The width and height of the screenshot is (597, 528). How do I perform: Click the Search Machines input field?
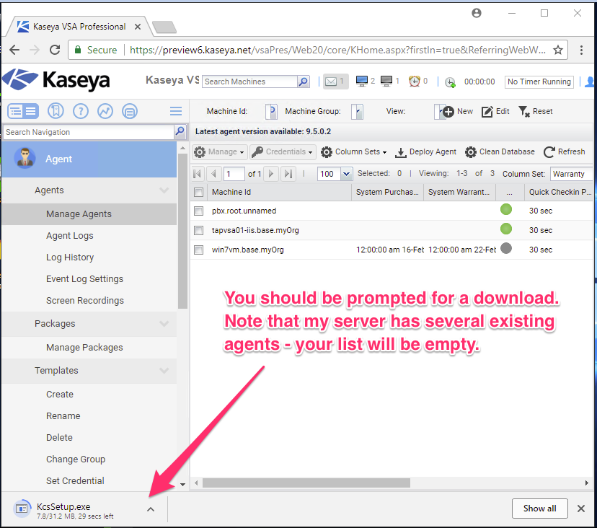coord(250,82)
